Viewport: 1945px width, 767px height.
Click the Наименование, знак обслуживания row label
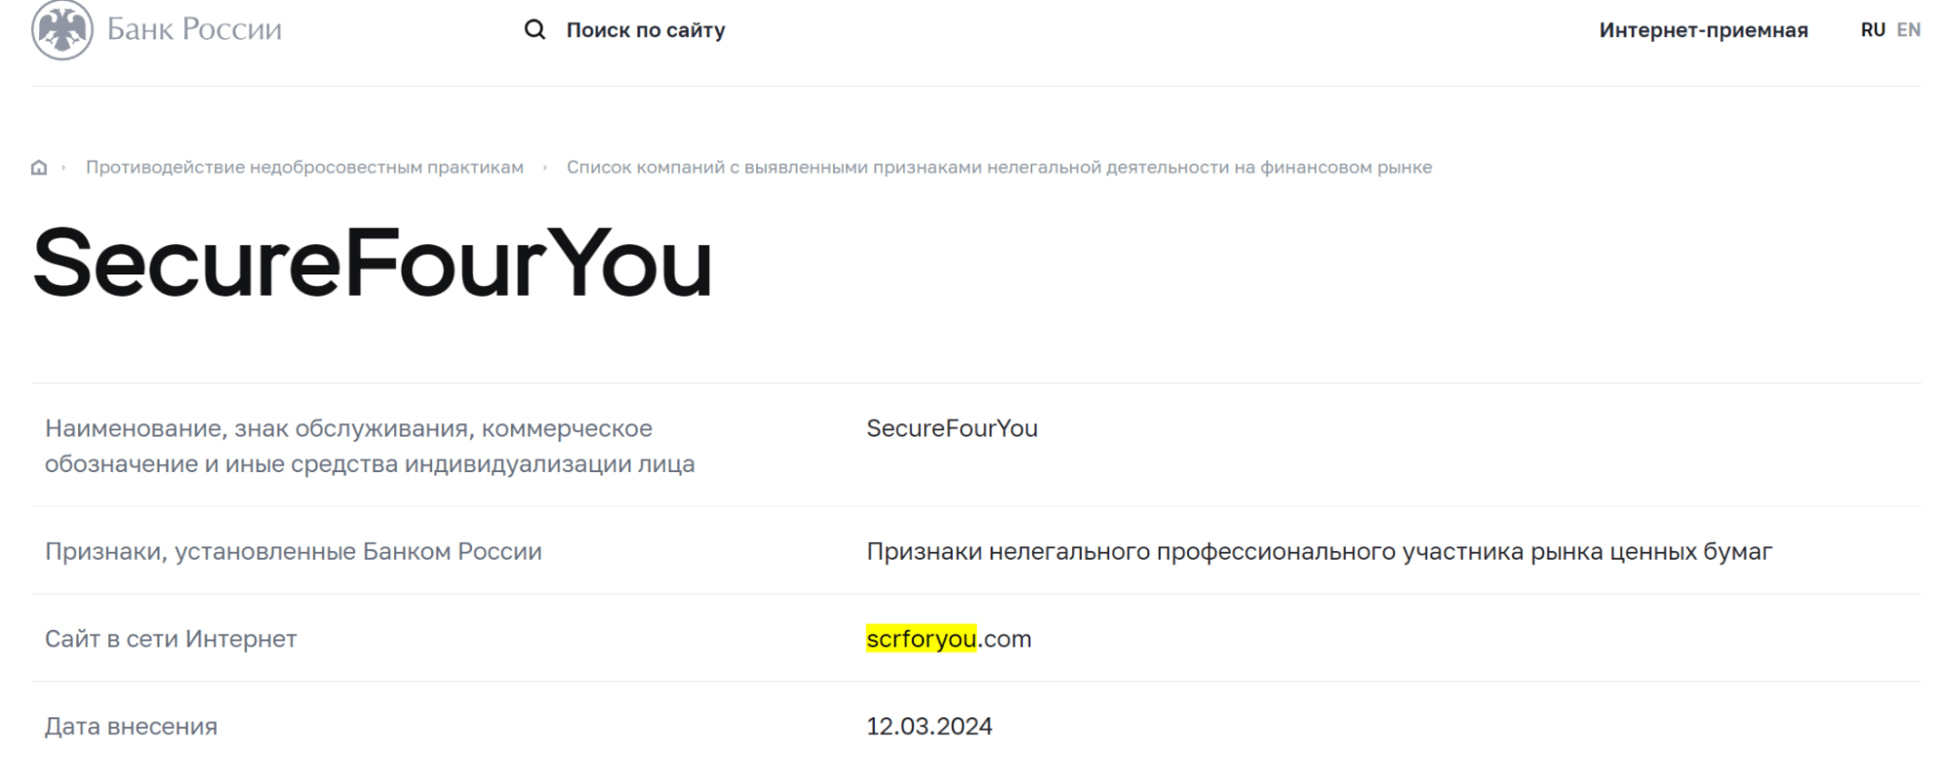[x=370, y=446]
